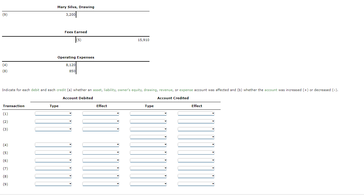Screen dimensions: 364x195
Task: Follow the 'credit' glossary link
Action: (61, 90)
